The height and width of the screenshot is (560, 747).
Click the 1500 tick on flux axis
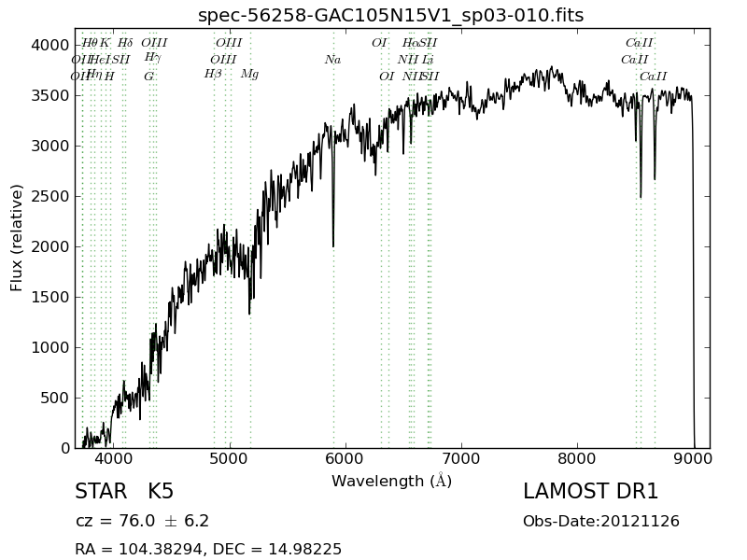[x=50, y=297]
